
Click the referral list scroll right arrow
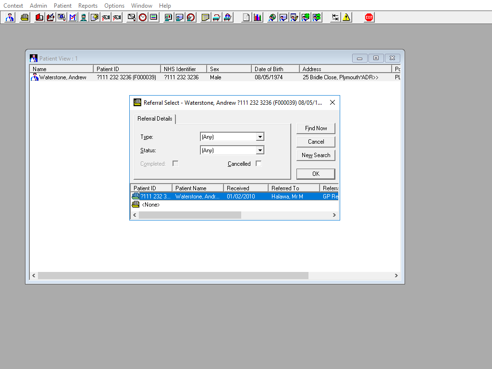click(334, 215)
